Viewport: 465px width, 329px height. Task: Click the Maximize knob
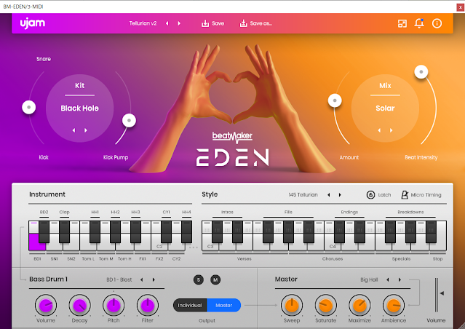coord(359,305)
